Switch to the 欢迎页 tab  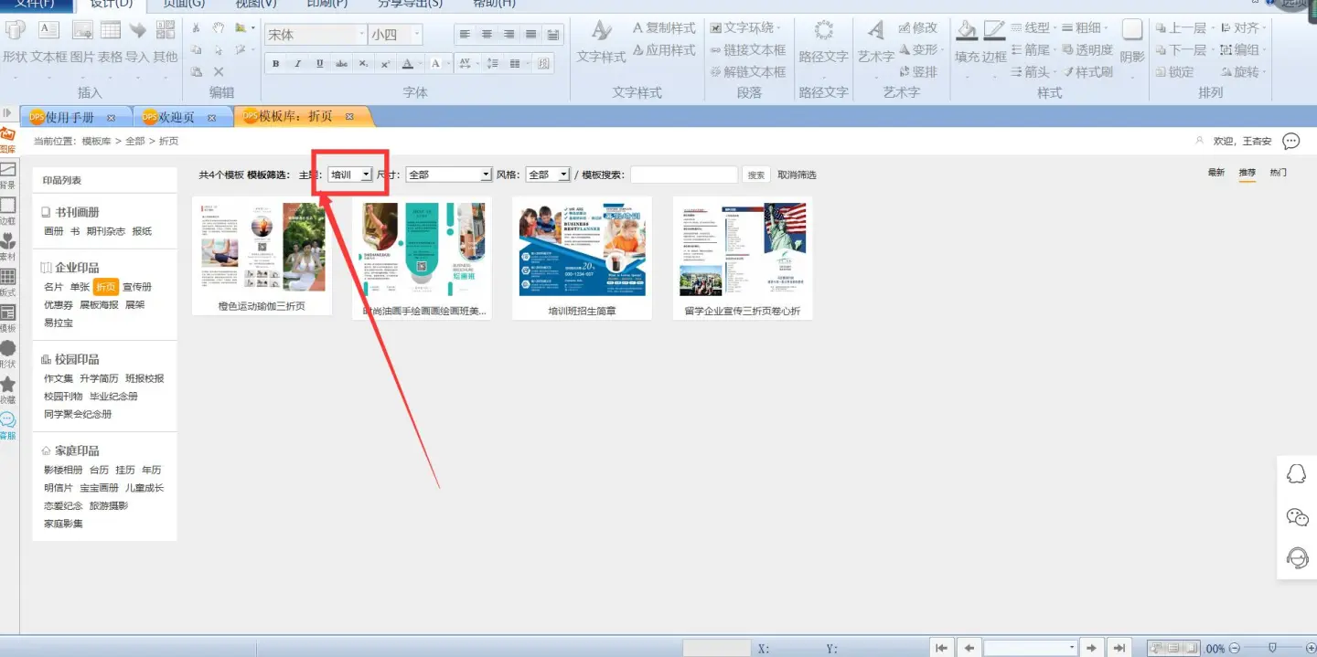pyautogui.click(x=177, y=117)
